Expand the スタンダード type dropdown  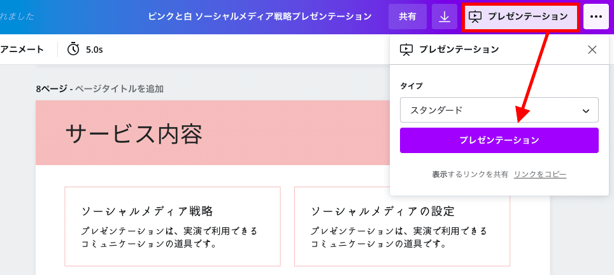click(499, 110)
